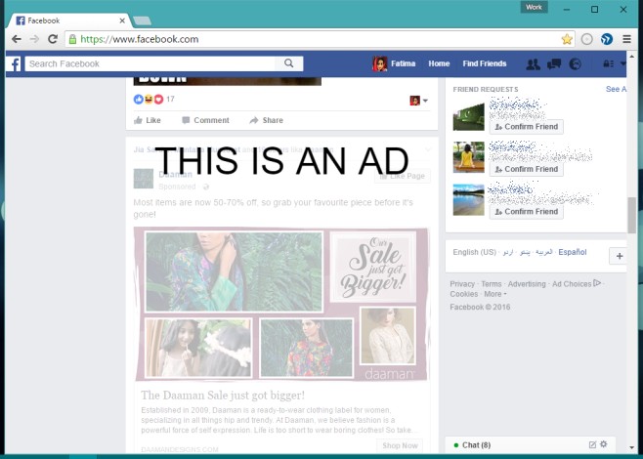This screenshot has width=643, height=459.
Task: Click the Facebook logo icon in blue bar
Action: coord(15,63)
